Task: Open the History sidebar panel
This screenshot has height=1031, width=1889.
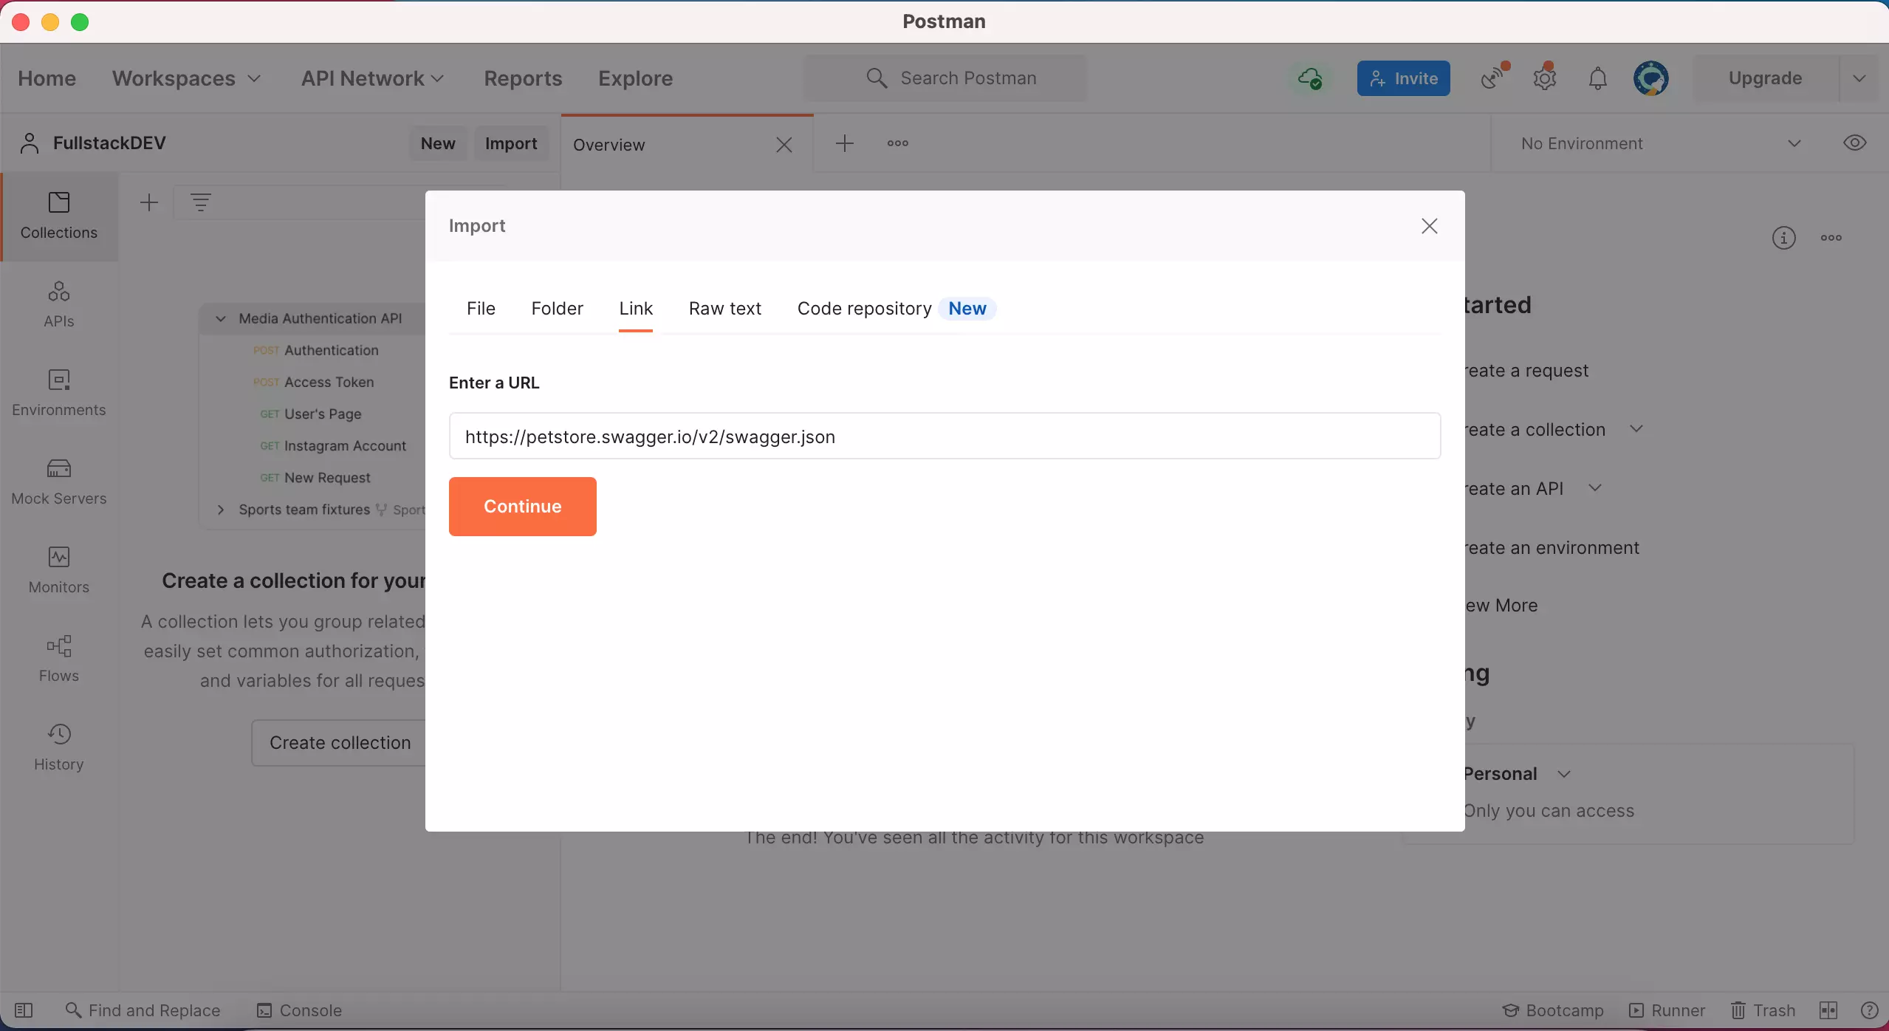Action: tap(59, 747)
